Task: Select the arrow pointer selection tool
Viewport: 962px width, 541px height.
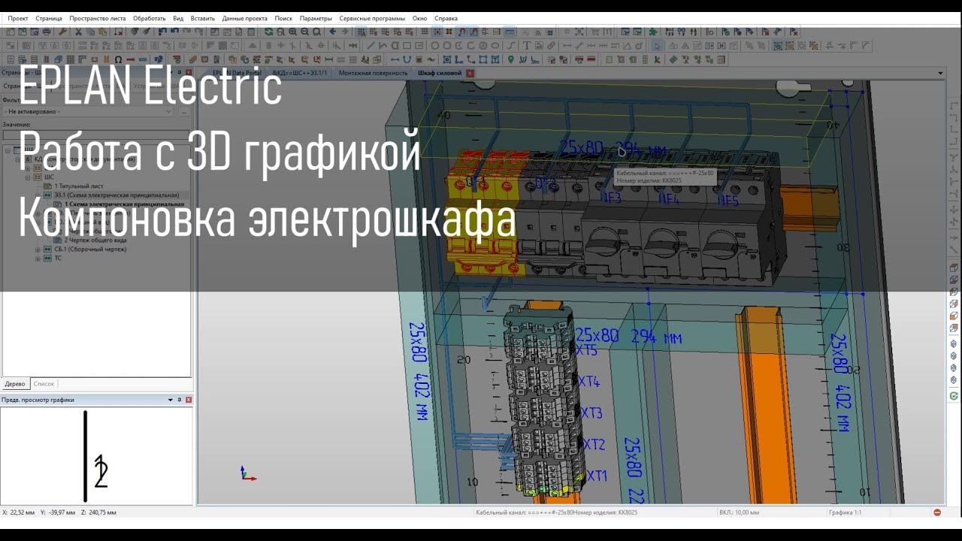Action: 658,46
